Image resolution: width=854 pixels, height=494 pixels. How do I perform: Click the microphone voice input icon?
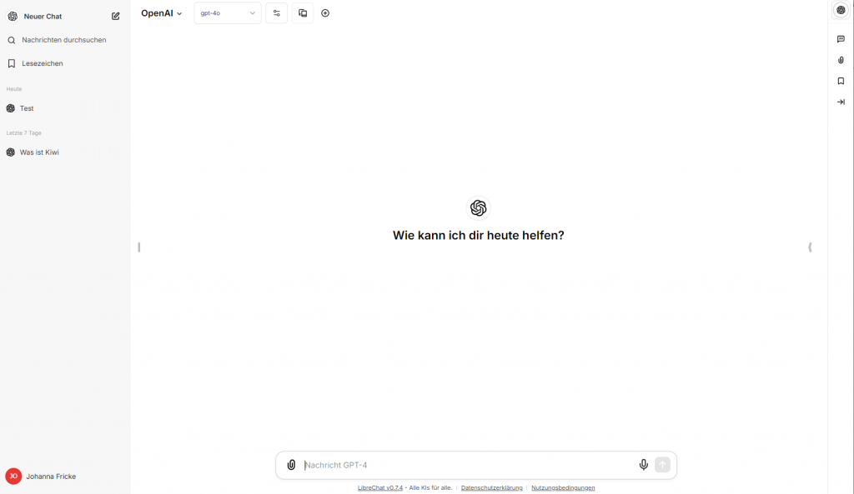643,465
